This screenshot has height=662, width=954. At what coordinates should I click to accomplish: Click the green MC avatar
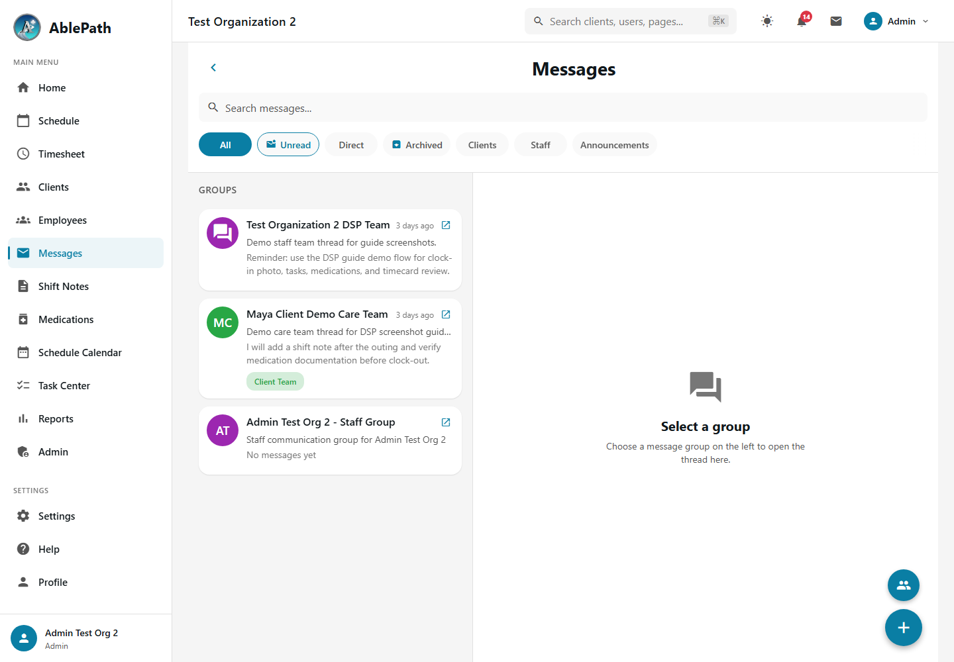pos(223,322)
